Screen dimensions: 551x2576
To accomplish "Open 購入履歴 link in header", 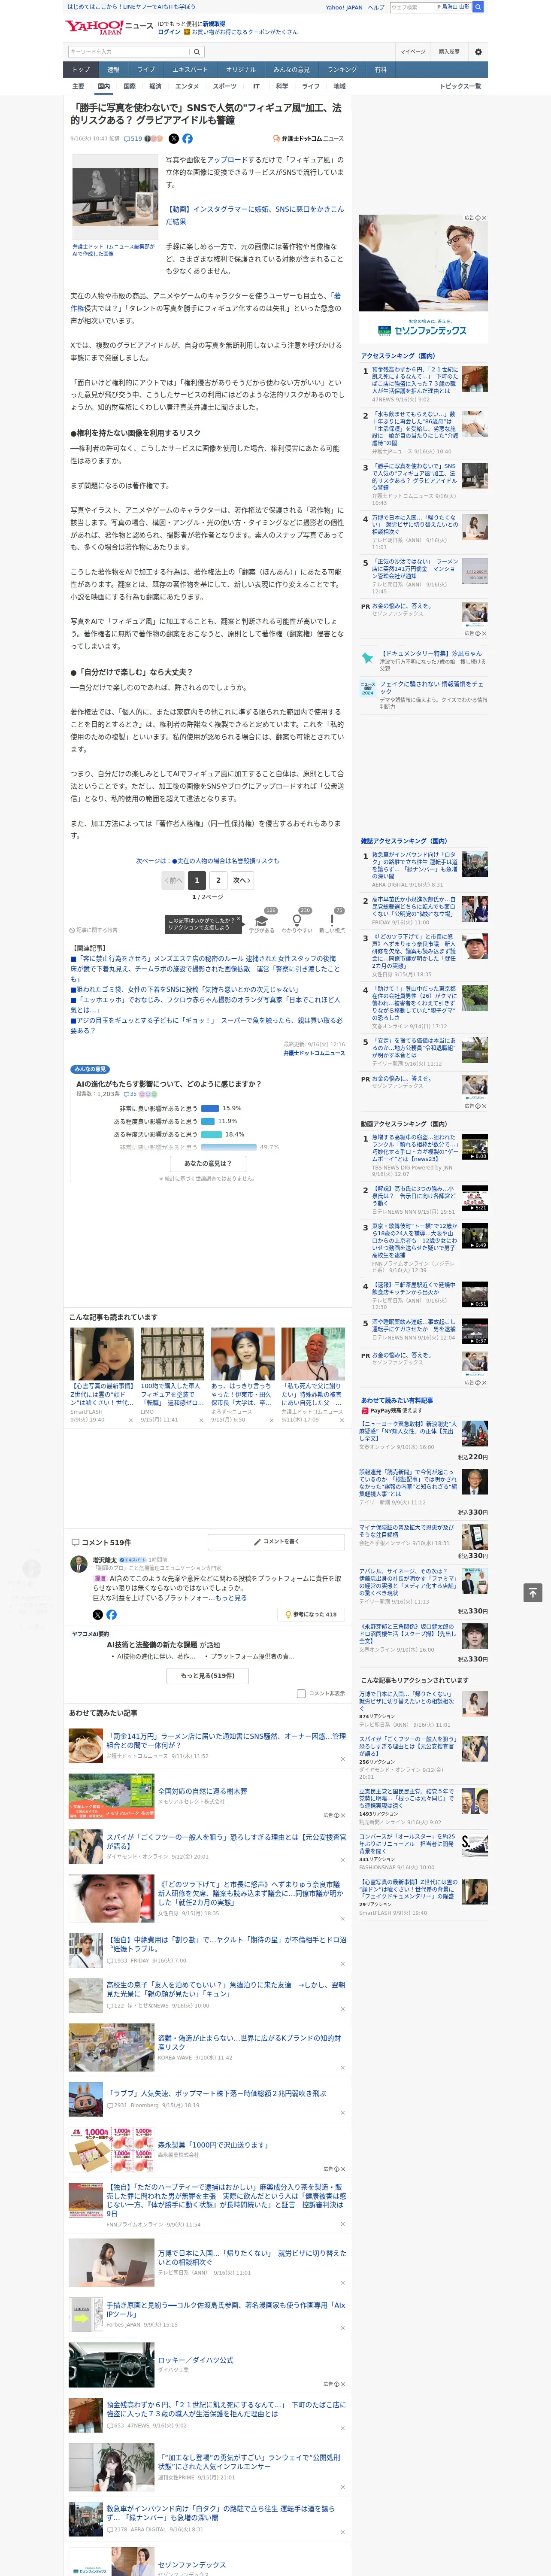I will [449, 52].
